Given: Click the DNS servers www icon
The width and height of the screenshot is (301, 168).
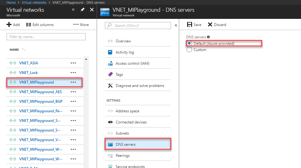Looking at the screenshot, I should (110, 144).
